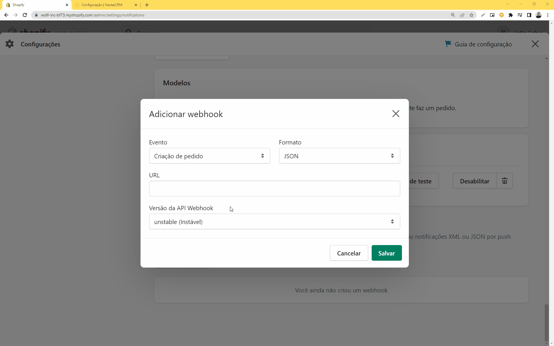Click the picture-in-picture extension icon
The height and width of the screenshot is (346, 554).
pos(492,15)
